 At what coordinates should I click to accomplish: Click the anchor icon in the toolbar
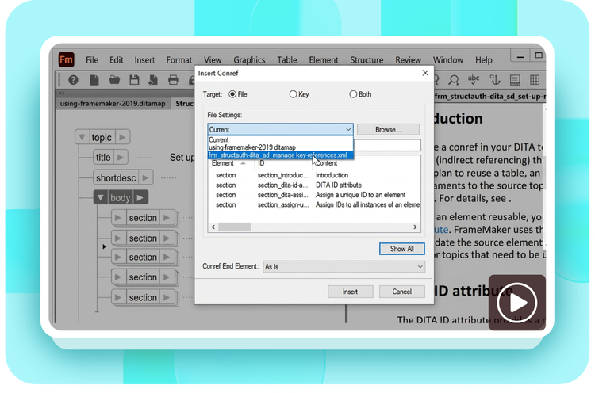tap(494, 79)
